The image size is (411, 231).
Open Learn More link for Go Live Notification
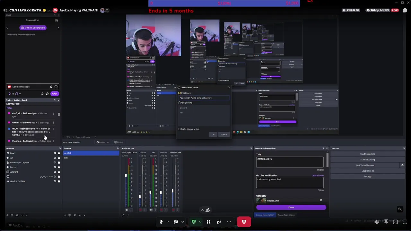point(318,175)
